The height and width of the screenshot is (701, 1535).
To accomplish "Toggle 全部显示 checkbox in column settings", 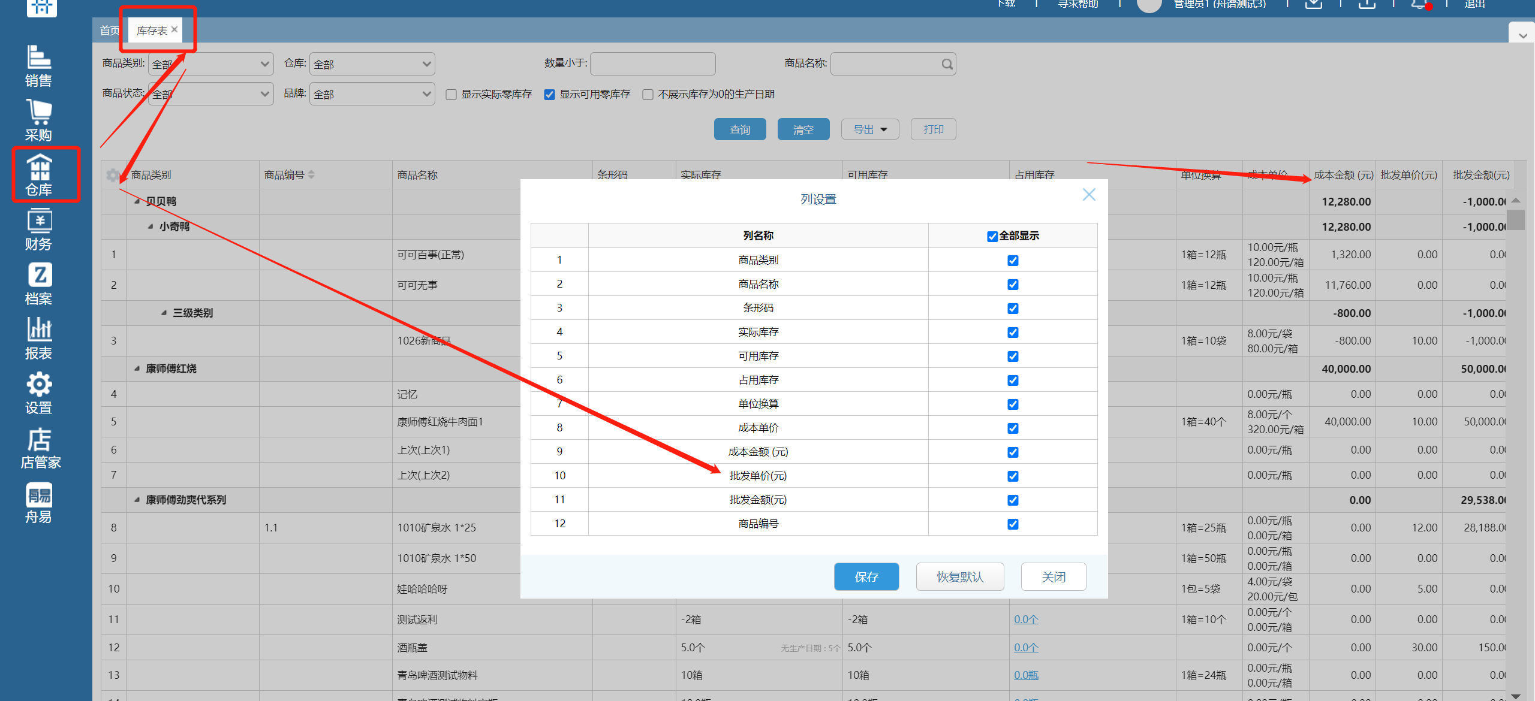I will (x=992, y=236).
